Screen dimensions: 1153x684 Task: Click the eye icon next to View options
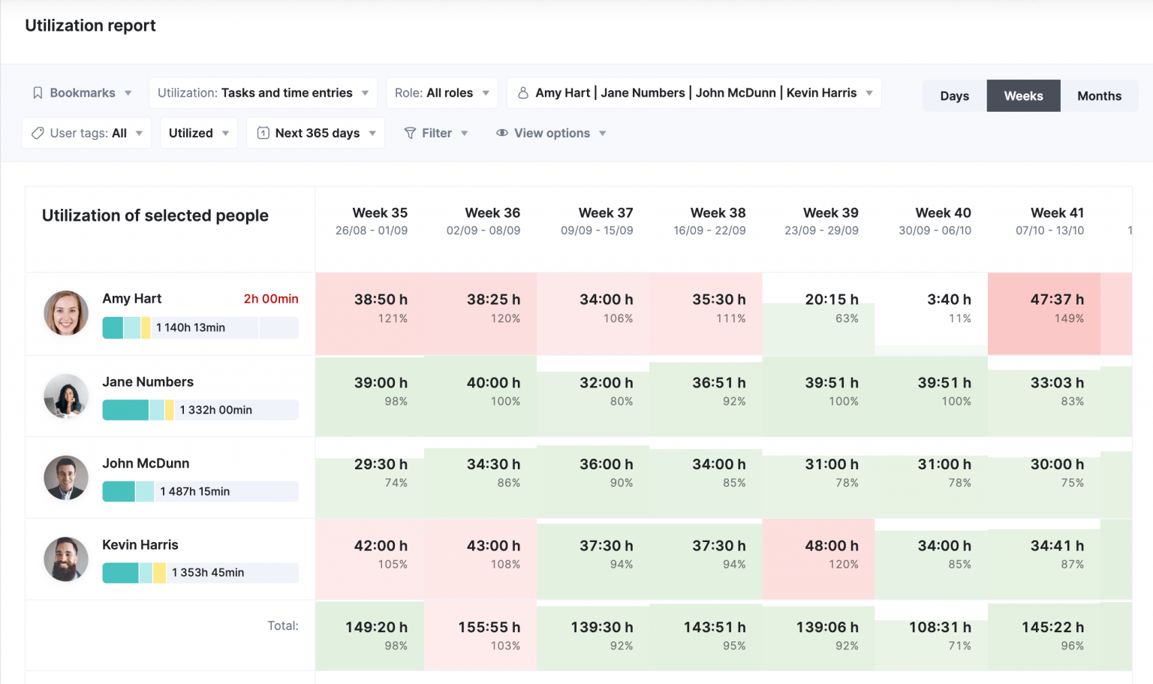click(501, 133)
